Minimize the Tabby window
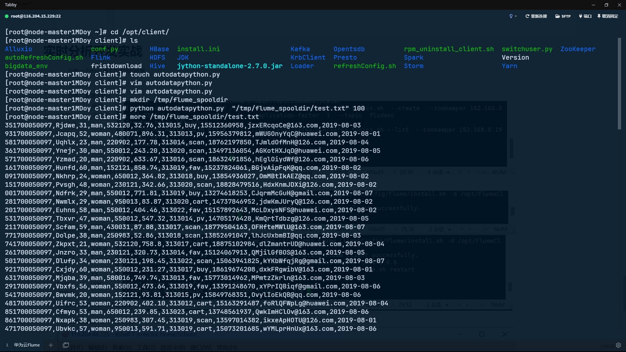 (593, 5)
